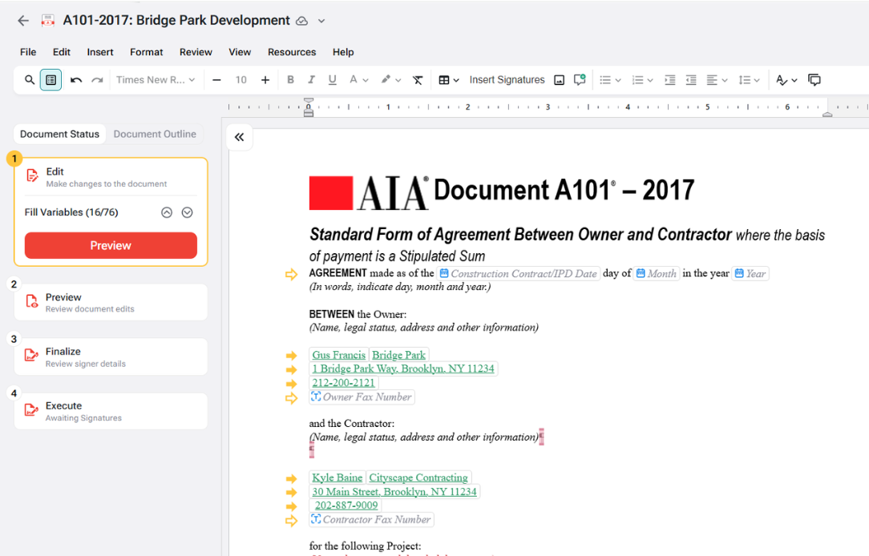Open the Help menu
The width and height of the screenshot is (869, 556).
pyautogui.click(x=343, y=52)
